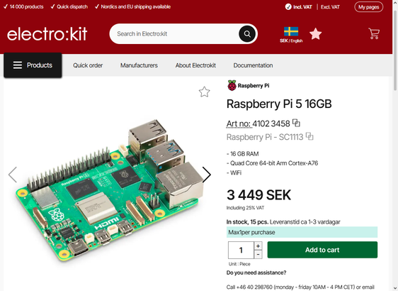Open the Manufacturers menu item

[x=139, y=65]
